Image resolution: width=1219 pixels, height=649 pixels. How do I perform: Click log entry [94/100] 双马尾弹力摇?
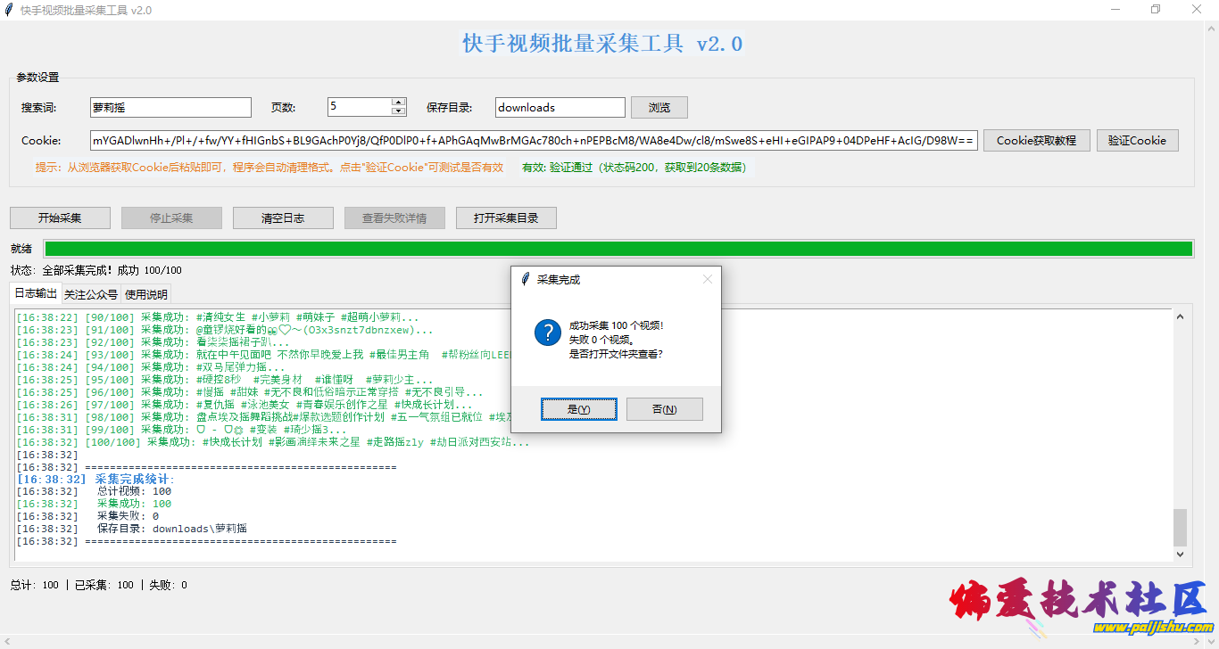click(152, 367)
